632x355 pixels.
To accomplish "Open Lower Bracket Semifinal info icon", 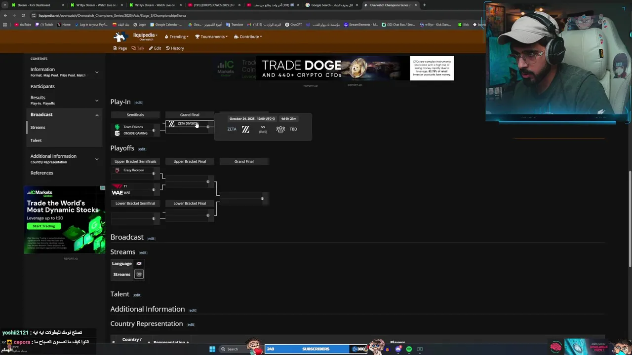I will 154,218.
